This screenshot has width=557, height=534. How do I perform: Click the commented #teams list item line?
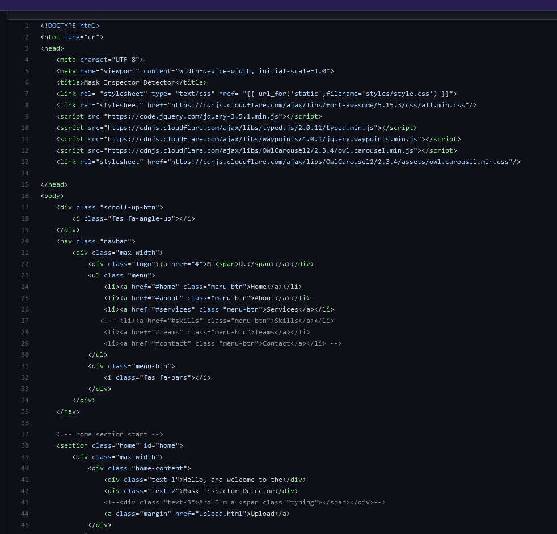[207, 333]
